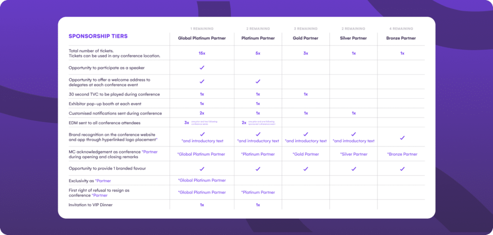The image size is (493, 235).
Task: Select the Silver Partner column header
Action: pos(353,38)
